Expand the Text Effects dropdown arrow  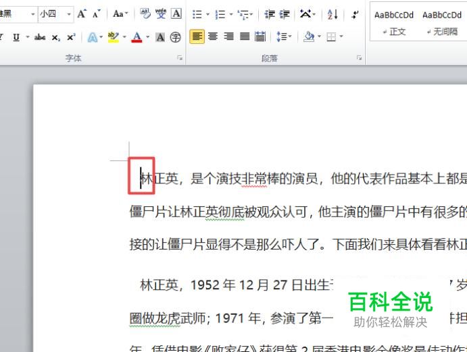[x=101, y=38]
